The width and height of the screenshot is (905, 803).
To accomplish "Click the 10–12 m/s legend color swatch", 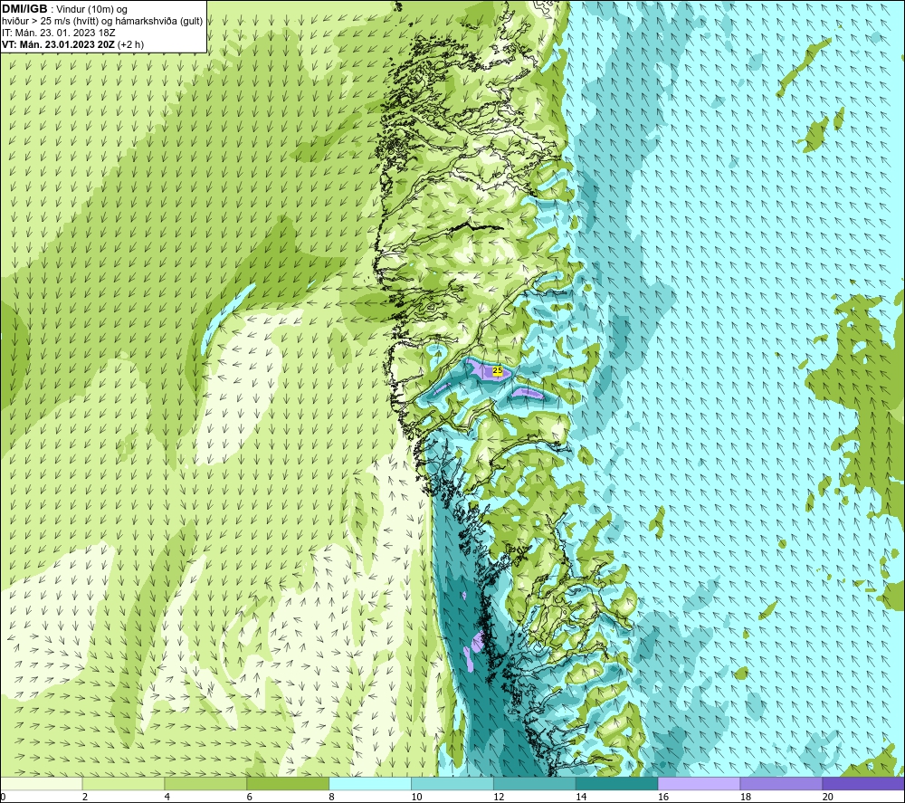I will coord(452,783).
